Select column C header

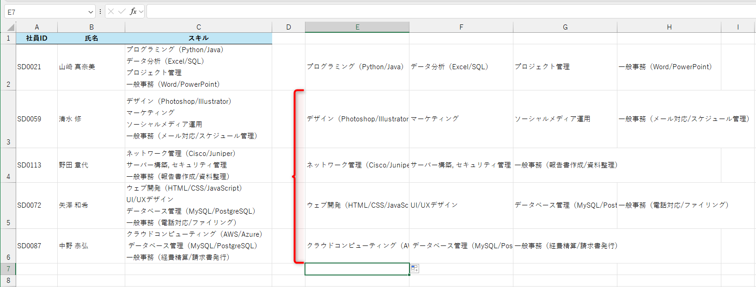pos(199,27)
